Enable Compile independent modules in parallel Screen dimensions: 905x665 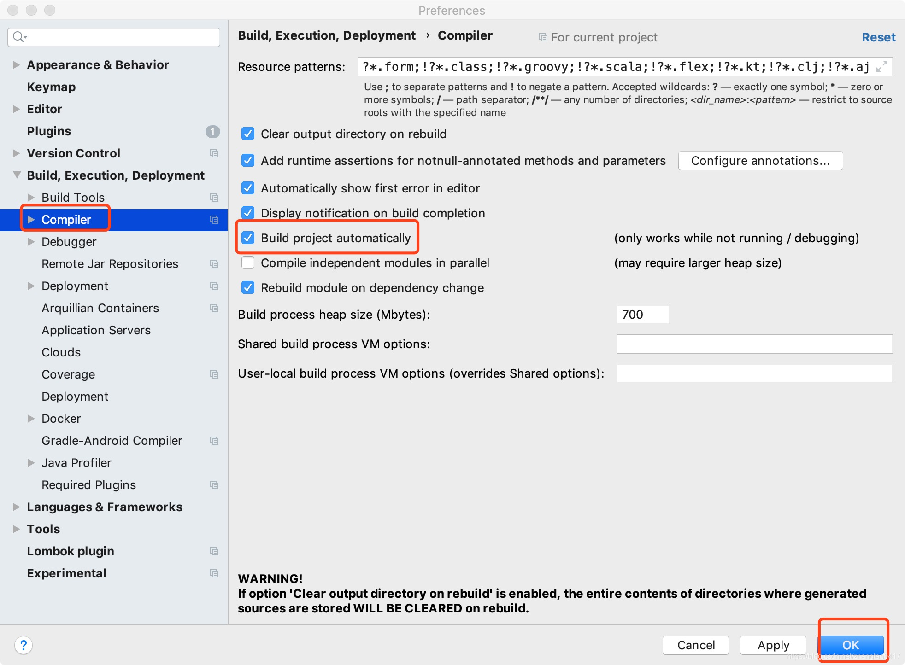[248, 263]
